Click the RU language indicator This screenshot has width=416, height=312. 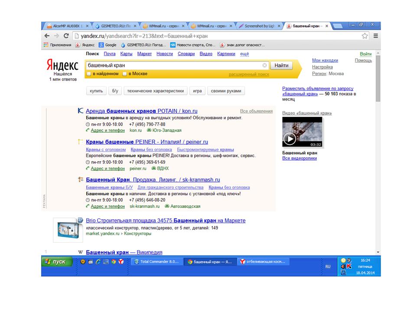(328, 266)
